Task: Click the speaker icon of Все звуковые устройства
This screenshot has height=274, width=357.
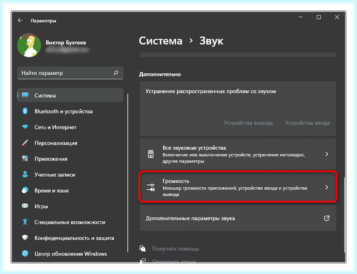Action: [x=151, y=154]
